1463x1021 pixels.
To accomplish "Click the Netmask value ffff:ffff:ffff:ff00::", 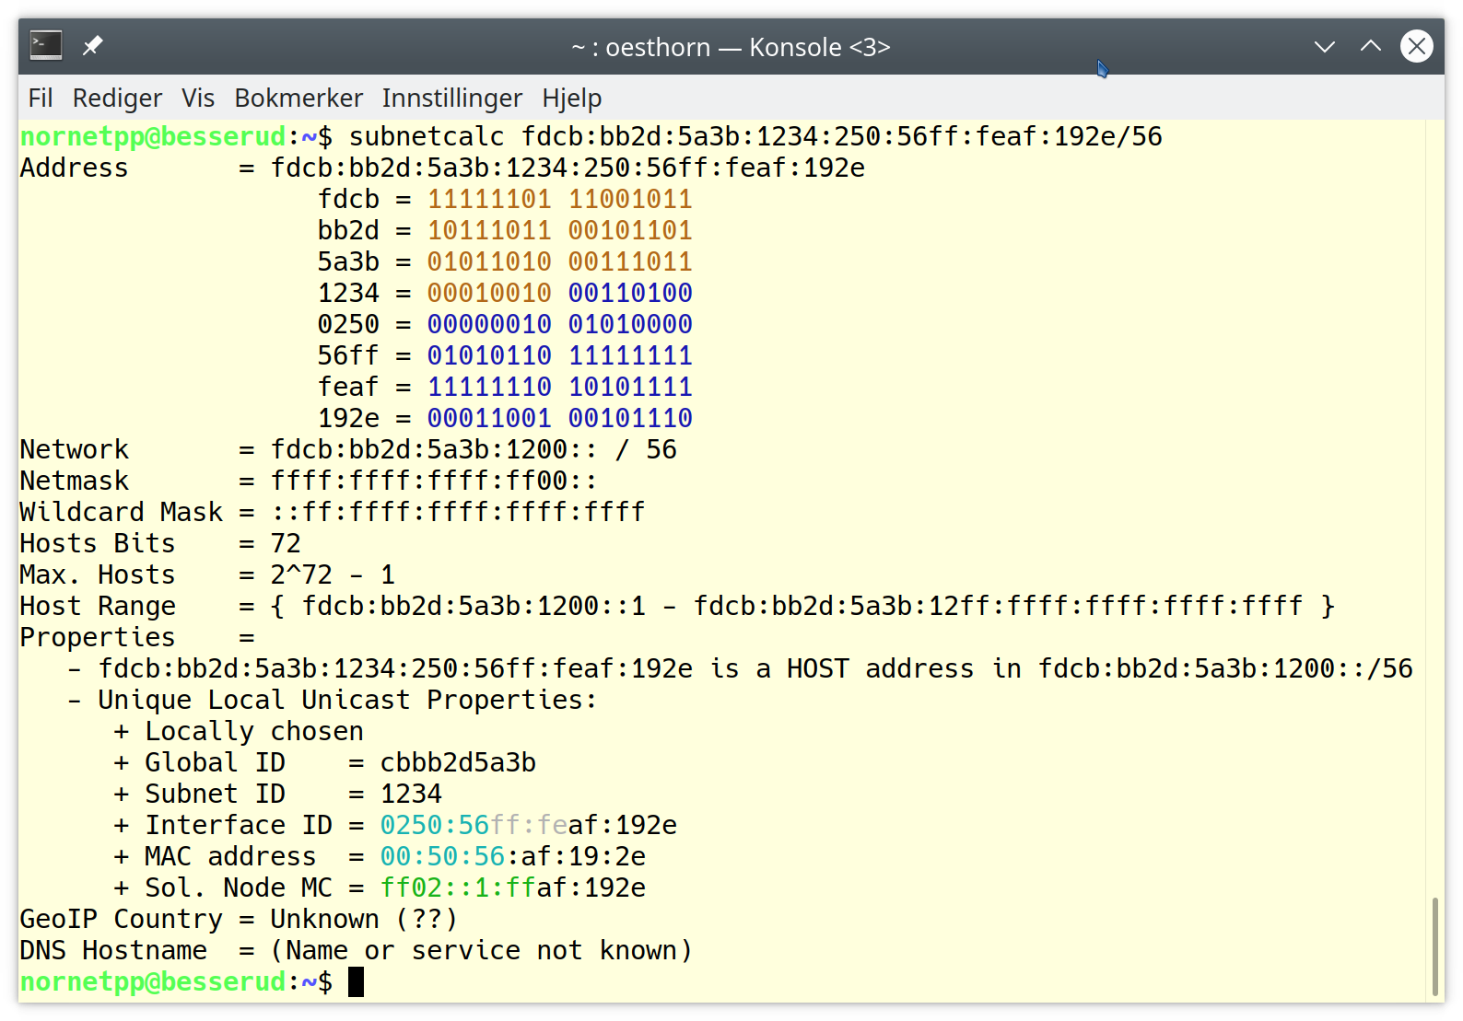I will pyautogui.click(x=434, y=481).
